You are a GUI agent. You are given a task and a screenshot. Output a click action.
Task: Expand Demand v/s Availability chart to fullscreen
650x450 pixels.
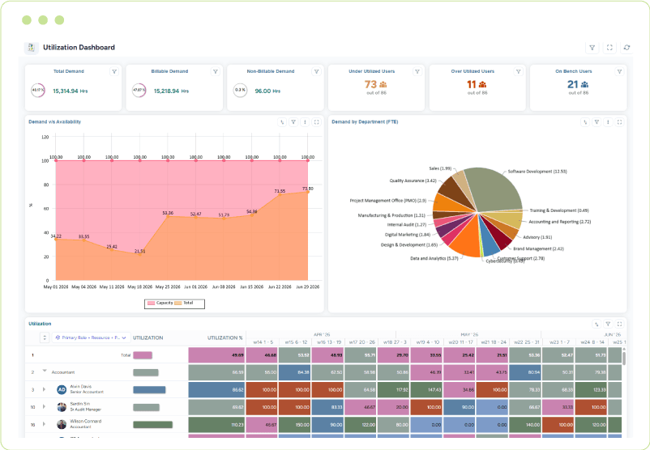click(317, 122)
